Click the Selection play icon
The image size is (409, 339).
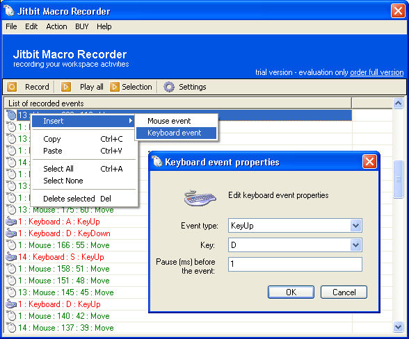pos(114,87)
